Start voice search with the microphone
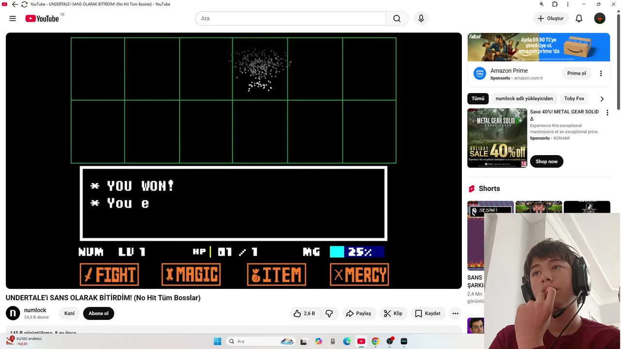This screenshot has height=349, width=621. click(421, 18)
